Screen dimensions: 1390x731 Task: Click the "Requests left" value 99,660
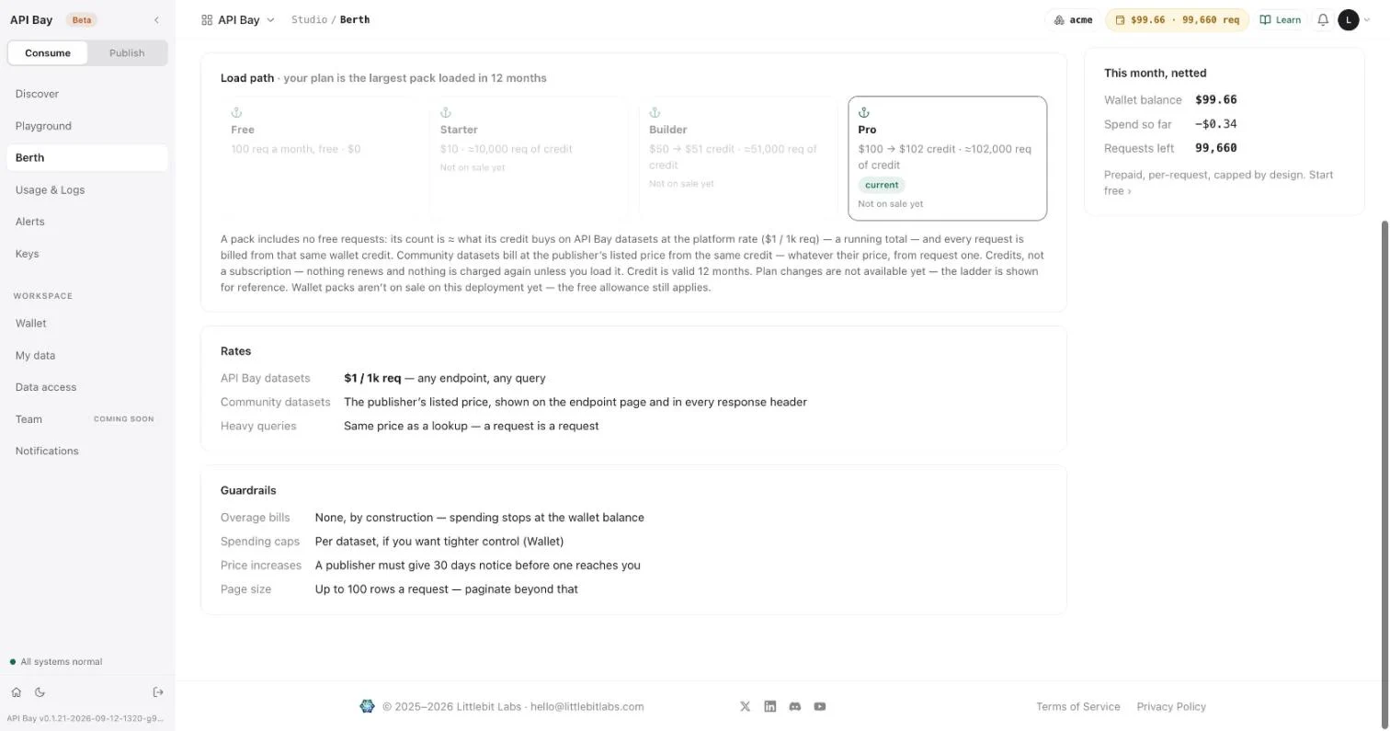point(1215,148)
